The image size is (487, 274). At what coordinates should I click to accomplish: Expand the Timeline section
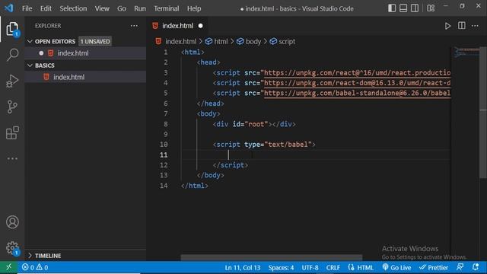coord(44,256)
